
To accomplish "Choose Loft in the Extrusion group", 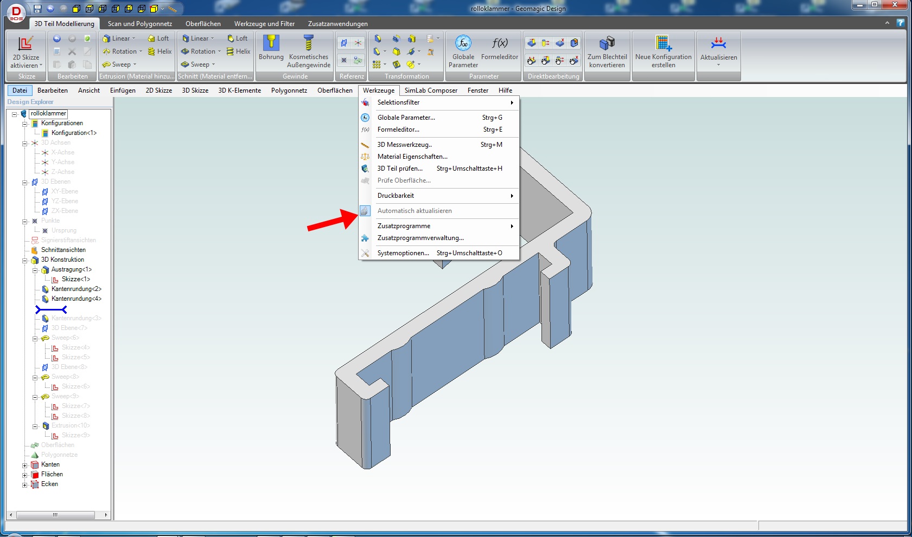I will click(x=158, y=38).
